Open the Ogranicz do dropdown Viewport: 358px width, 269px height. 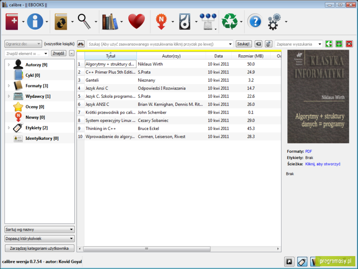[x=23, y=44]
